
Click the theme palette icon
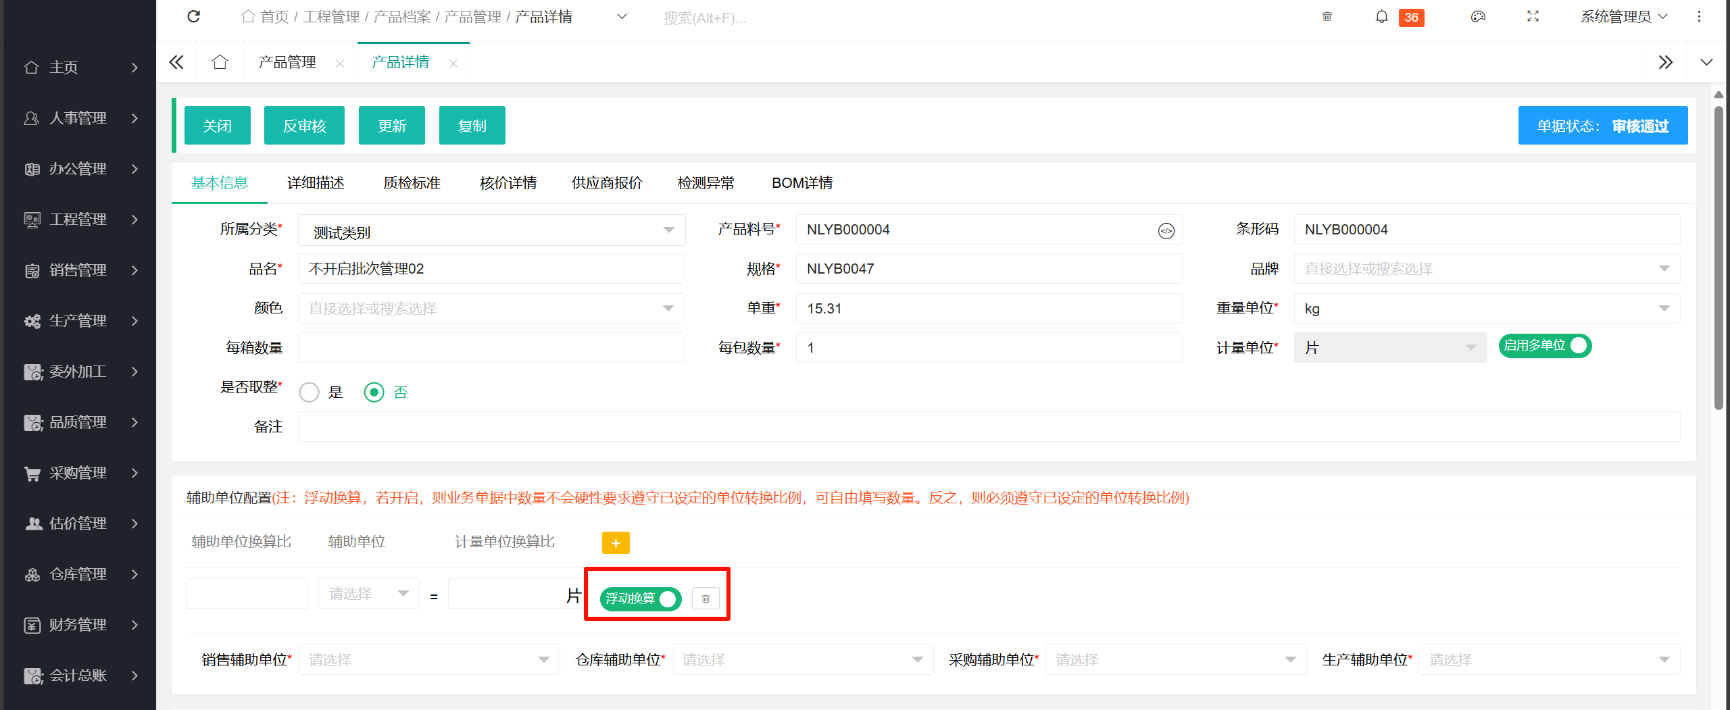1478,17
